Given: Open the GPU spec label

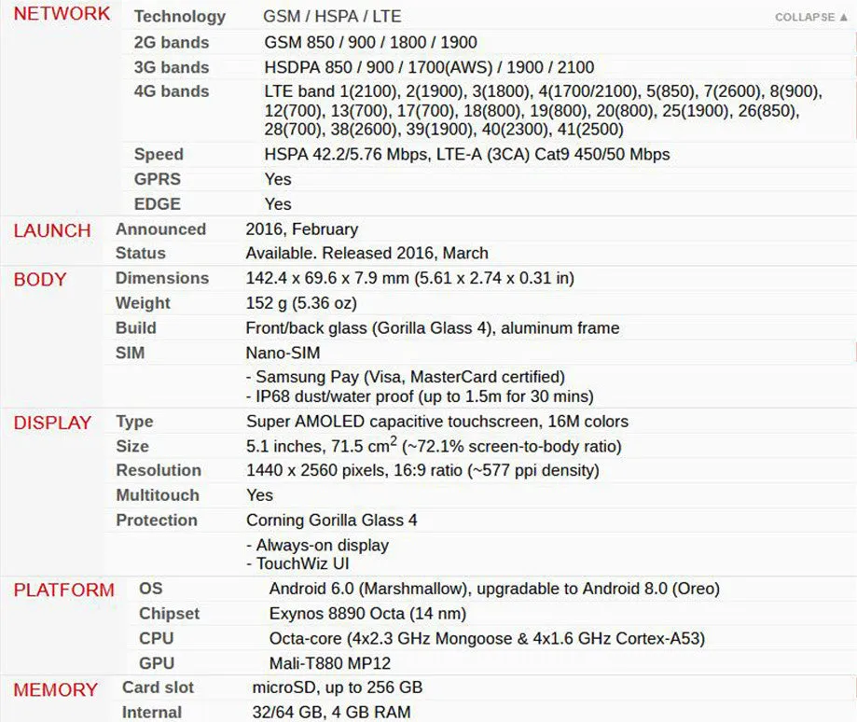Looking at the screenshot, I should 157,663.
